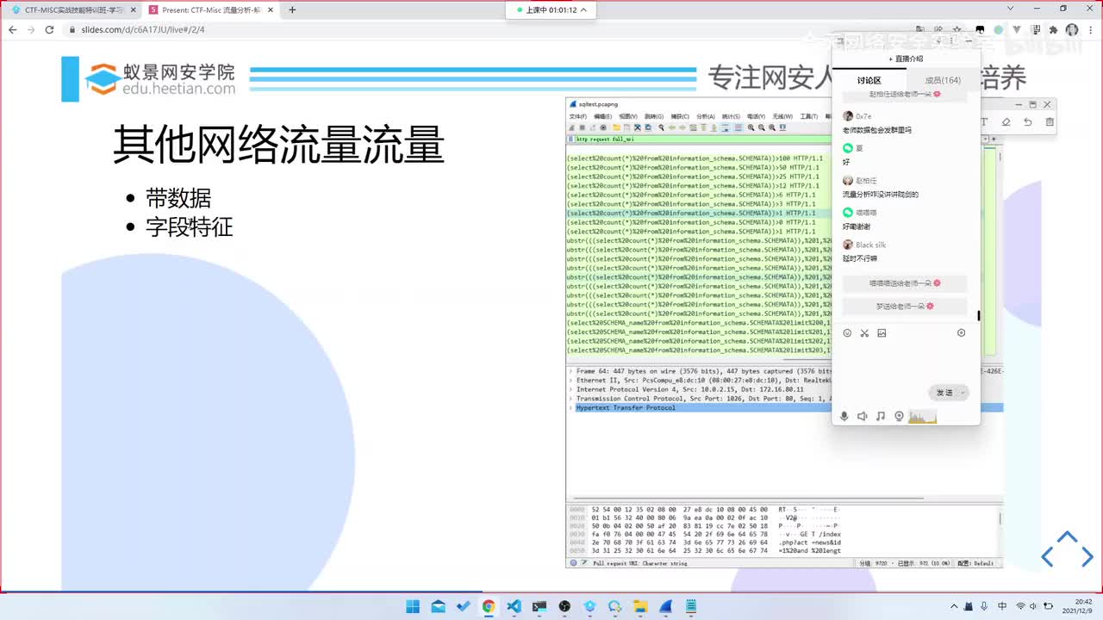
Task: Expand the Frame 64 detail row
Action: click(570, 370)
